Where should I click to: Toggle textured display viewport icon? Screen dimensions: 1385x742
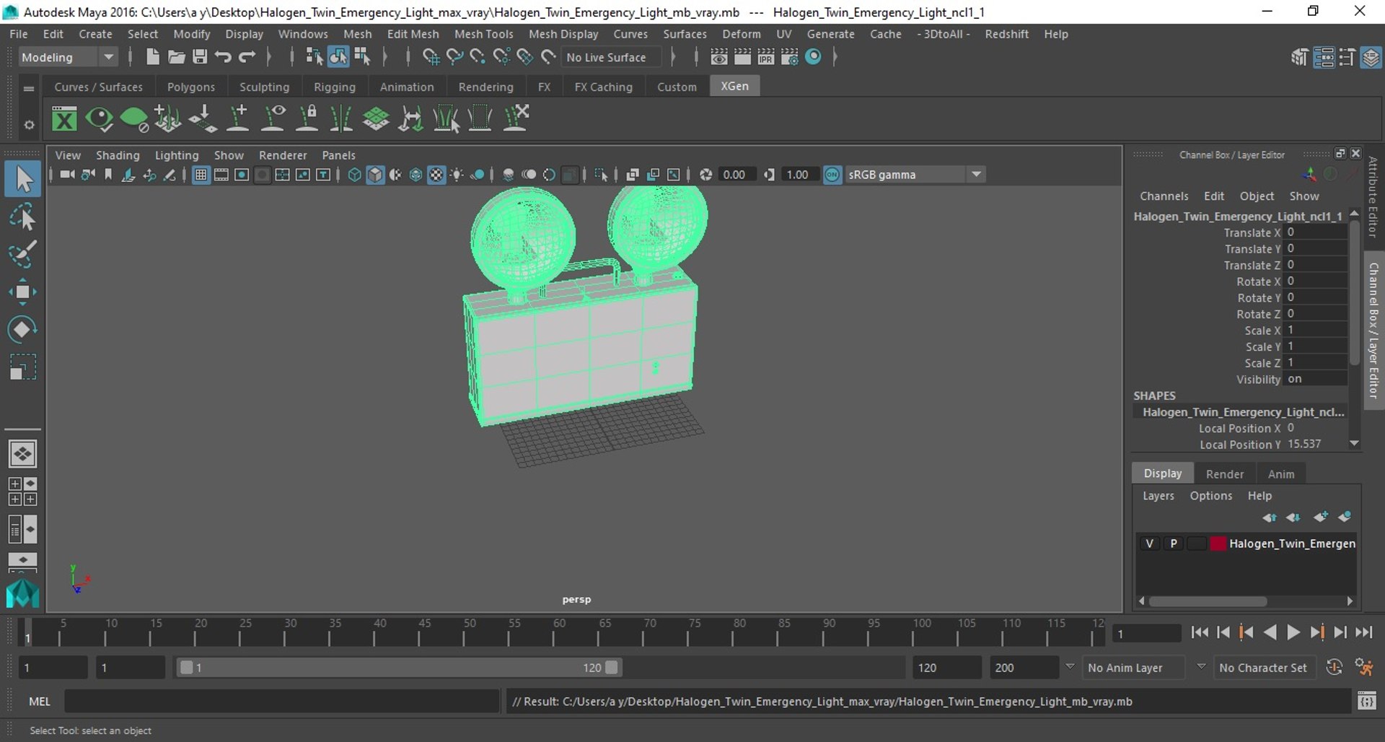436,175
